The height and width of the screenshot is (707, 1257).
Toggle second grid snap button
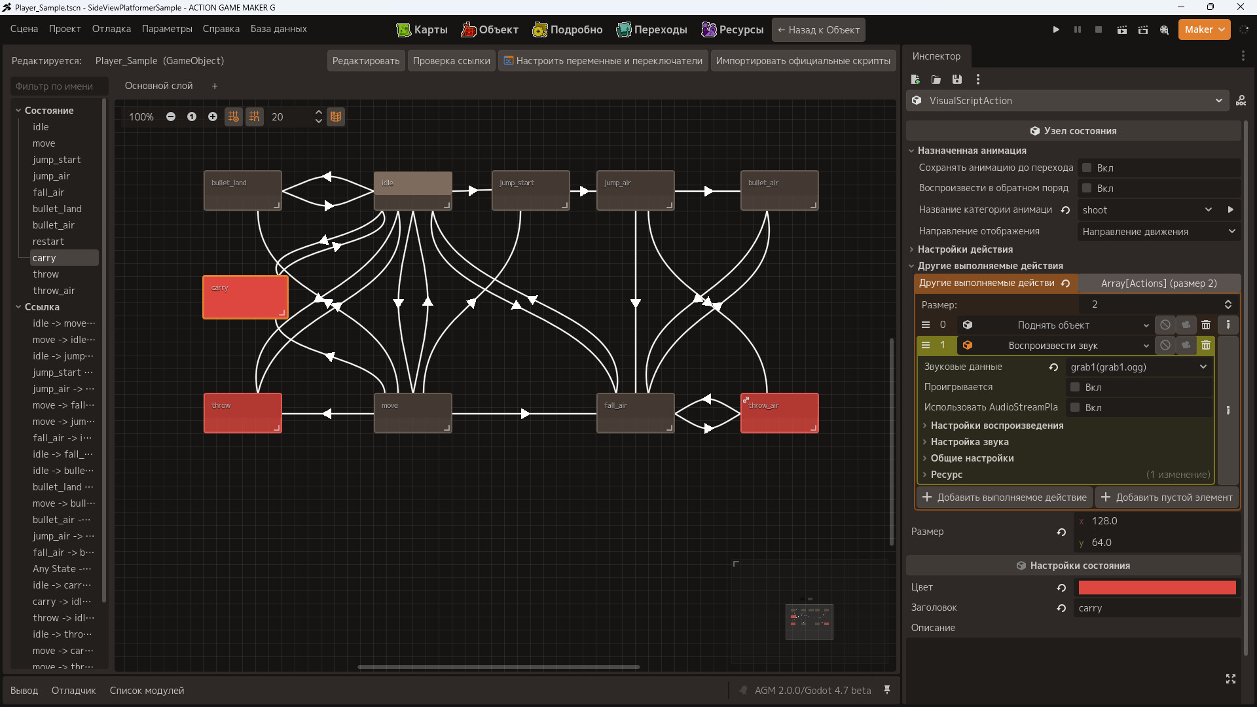(x=255, y=117)
